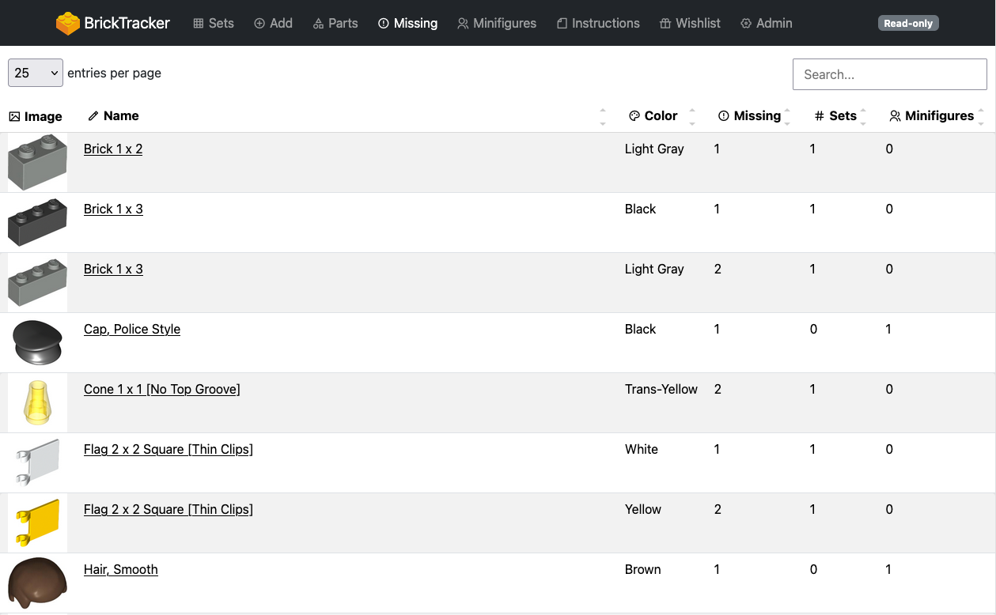Sort the table by Color column

[x=661, y=116]
